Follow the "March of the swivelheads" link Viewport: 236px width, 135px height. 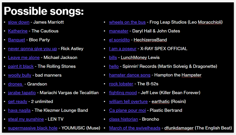click(x=135, y=128)
